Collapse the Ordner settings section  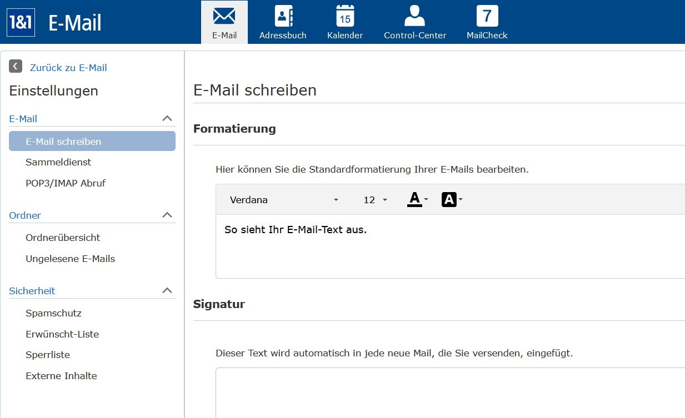tap(167, 215)
